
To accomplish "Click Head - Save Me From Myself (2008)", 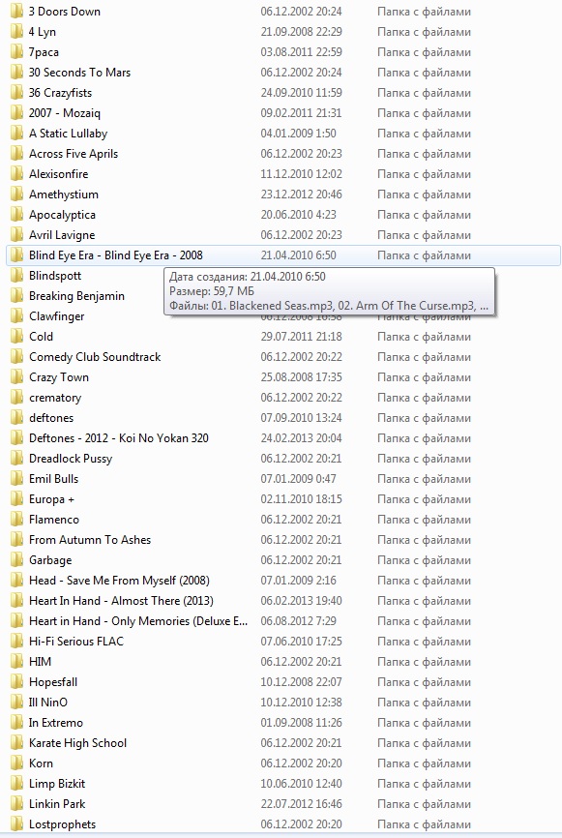I will click(119, 581).
